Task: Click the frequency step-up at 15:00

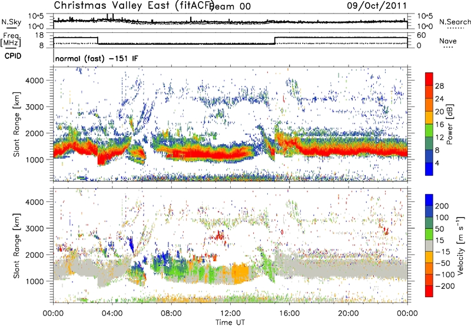Action: pyautogui.click(x=275, y=41)
